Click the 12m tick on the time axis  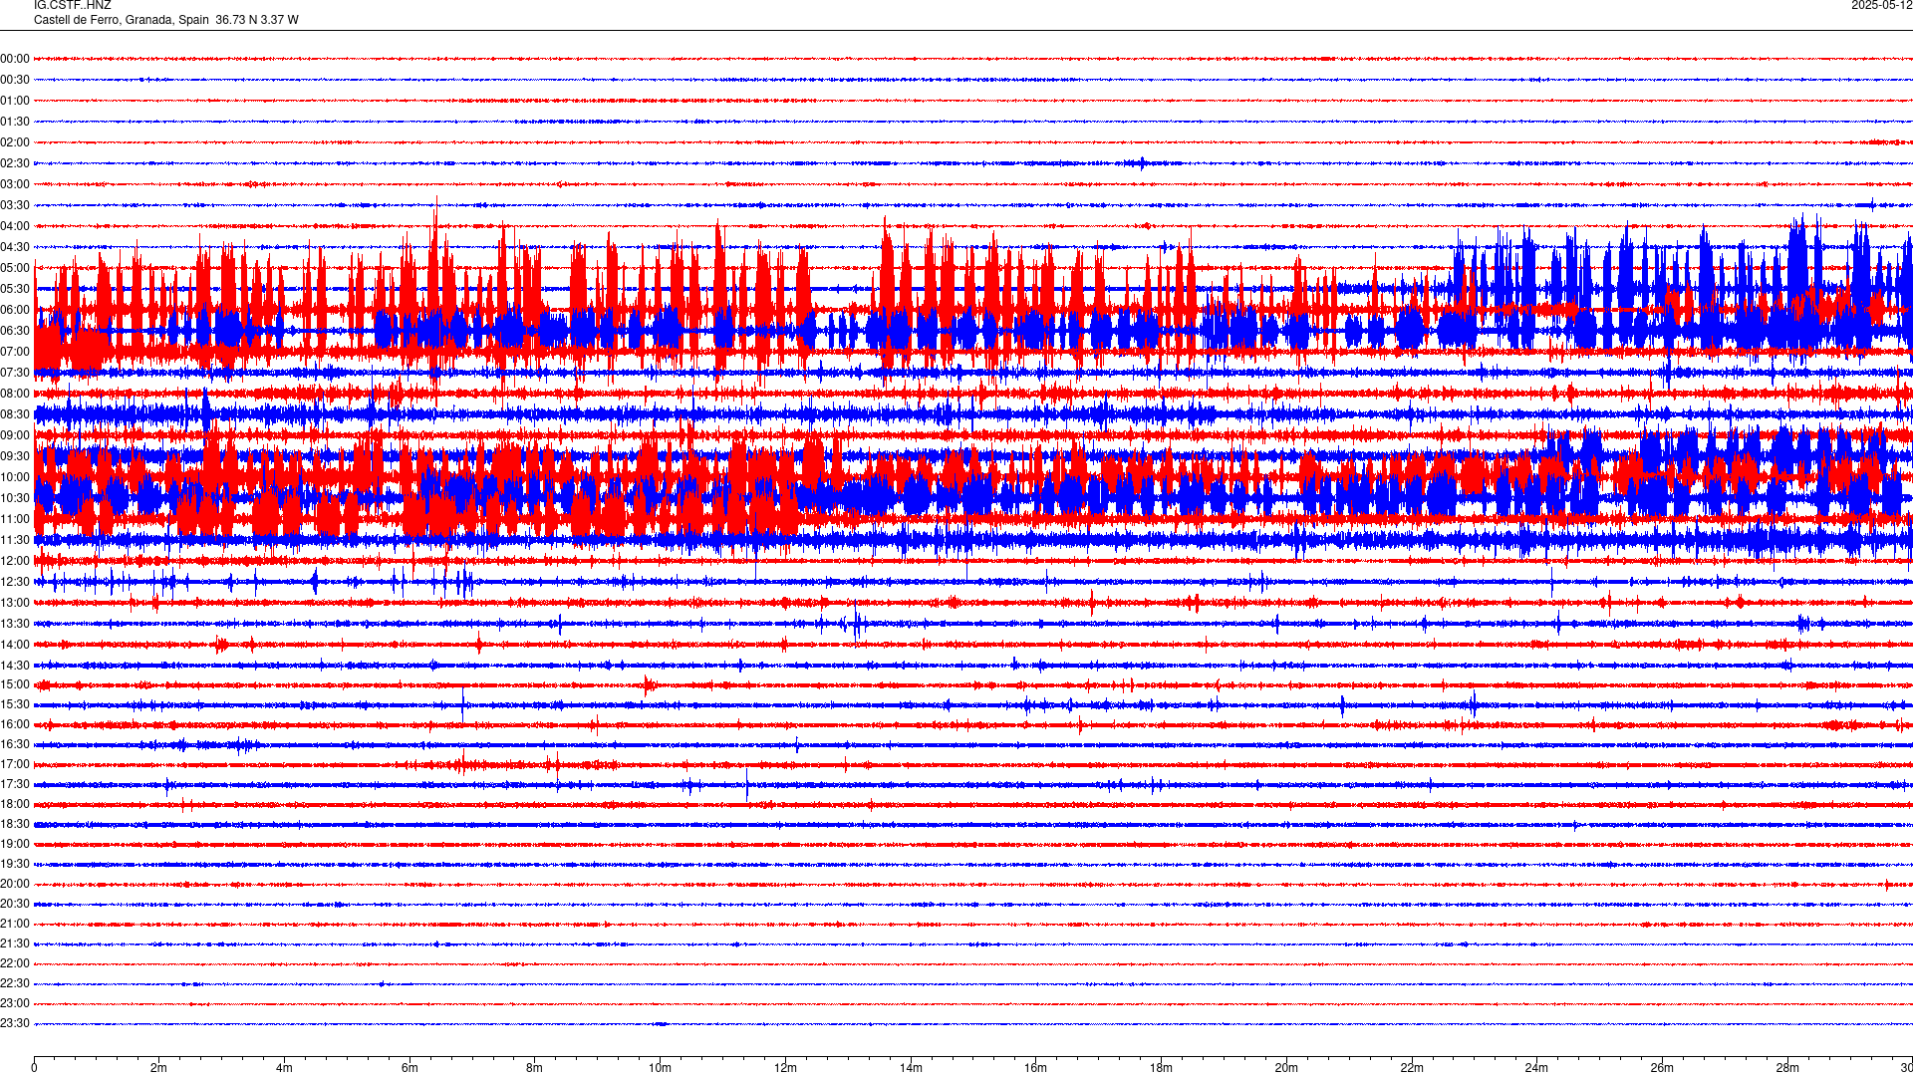coord(785,1068)
